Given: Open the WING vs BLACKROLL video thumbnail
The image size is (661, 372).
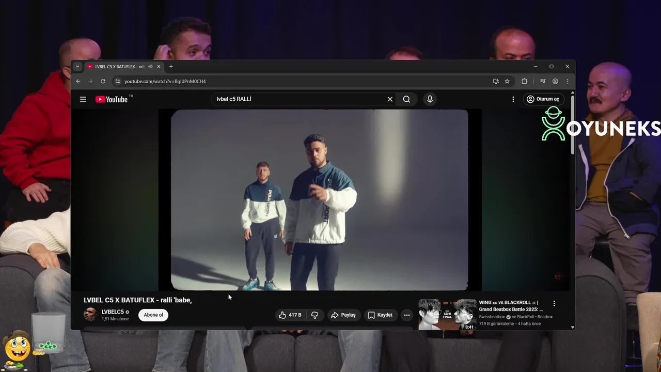Looking at the screenshot, I should tap(447, 315).
